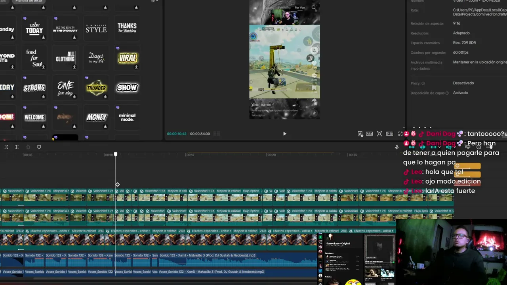The width and height of the screenshot is (507, 285).
Task: Click the 'Proxy' info help icon
Action: click(423, 84)
